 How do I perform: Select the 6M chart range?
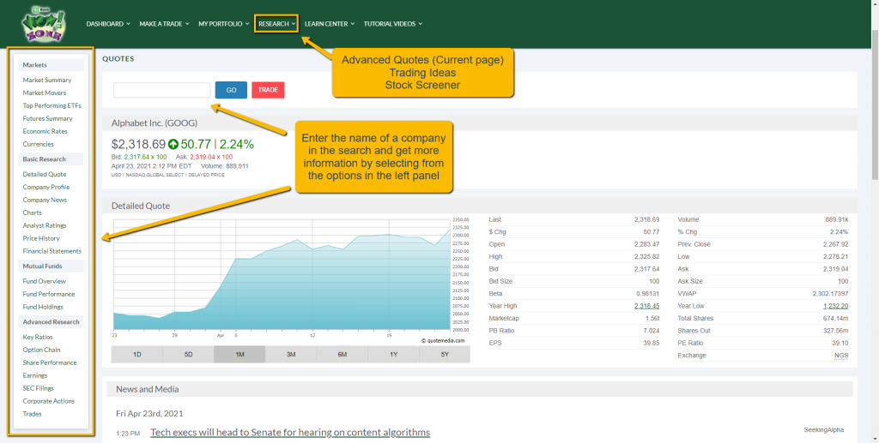pyautogui.click(x=342, y=355)
